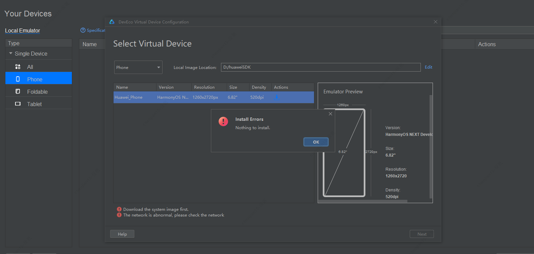The height and width of the screenshot is (254, 534).
Task: Sort by Name column header in dialog
Action: click(135, 87)
